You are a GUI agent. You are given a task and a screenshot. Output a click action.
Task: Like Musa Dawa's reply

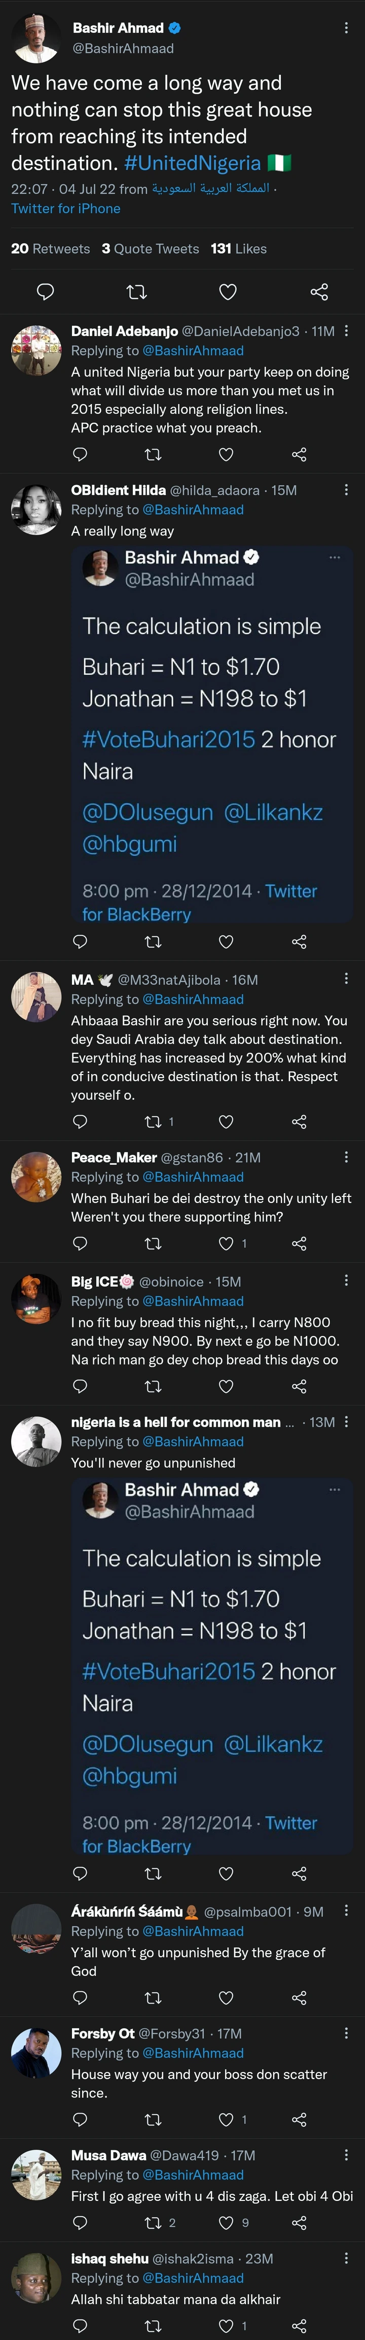point(226,2223)
